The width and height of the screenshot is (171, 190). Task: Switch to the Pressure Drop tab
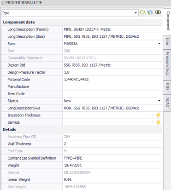pyautogui.click(x=167, y=64)
